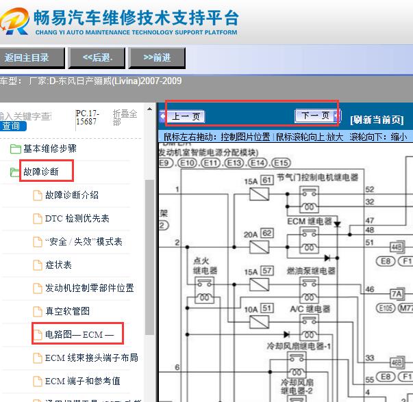
Task: Collapse all sections with 折叠全部
Action: point(125,118)
